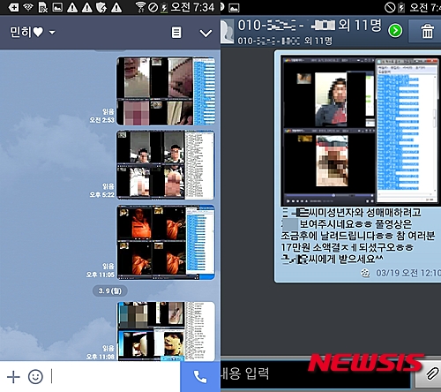Tap the contact avatar in the message header
Viewport: 441px width, 392px height.
[227, 32]
